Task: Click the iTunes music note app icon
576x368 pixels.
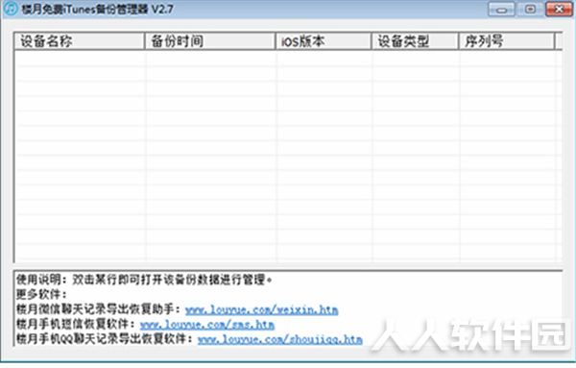Action: 11,8
